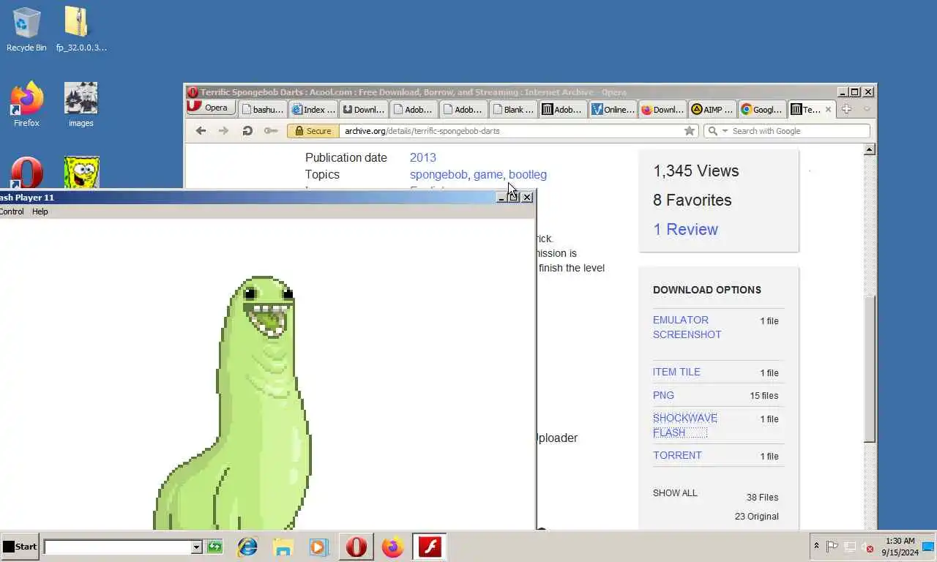
Task: Switch to the 'AIMP ...' tab in Opera
Action: point(712,109)
